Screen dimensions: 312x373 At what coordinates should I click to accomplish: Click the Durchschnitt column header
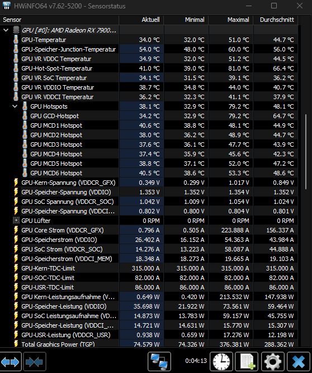tap(276, 20)
